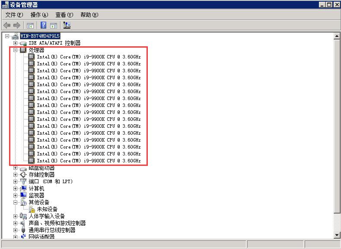The width and height of the screenshot is (341, 249).
Task: Select the 声音、视频和游戏控制器 label
Action: [x=57, y=223]
